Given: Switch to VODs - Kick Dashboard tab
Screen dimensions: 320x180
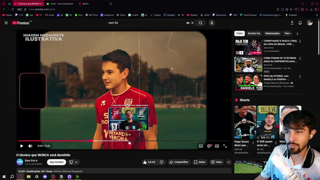Looking at the screenshot, I should pyautogui.click(x=59, y=4).
